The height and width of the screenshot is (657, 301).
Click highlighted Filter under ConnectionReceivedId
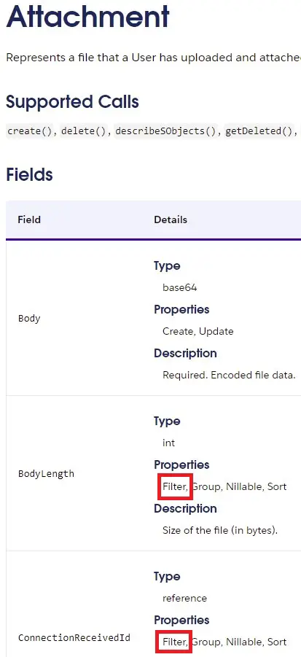pos(176,642)
